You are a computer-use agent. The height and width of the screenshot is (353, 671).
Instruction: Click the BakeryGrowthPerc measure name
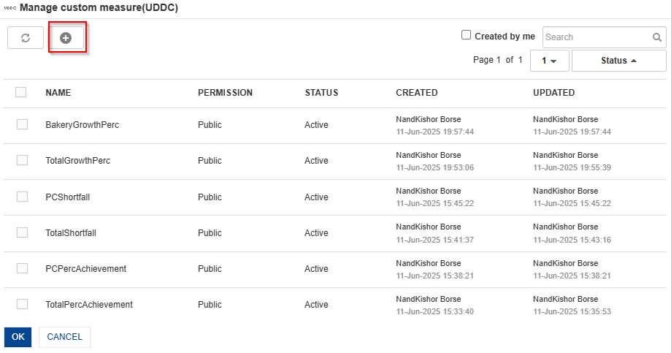[x=83, y=125]
